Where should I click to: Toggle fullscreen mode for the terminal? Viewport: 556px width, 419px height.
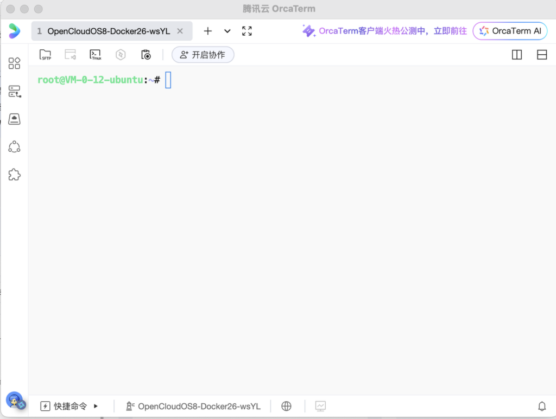click(247, 31)
